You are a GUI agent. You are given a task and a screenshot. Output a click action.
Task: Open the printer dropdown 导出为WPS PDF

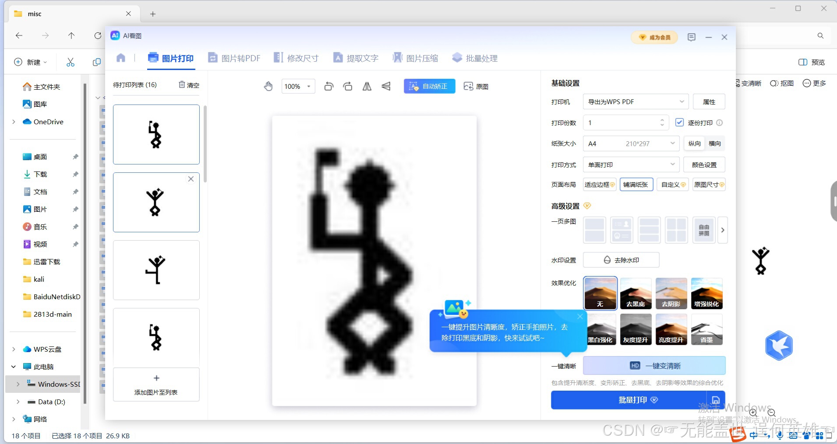(636, 101)
